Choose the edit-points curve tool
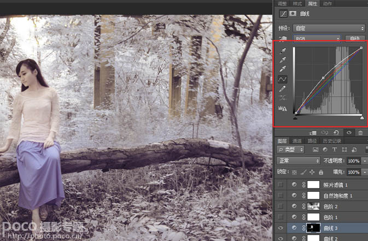368x241 pixels. (x=282, y=79)
